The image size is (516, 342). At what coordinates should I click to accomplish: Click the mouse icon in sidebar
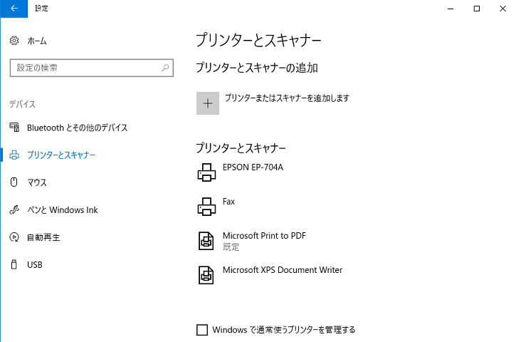click(14, 182)
